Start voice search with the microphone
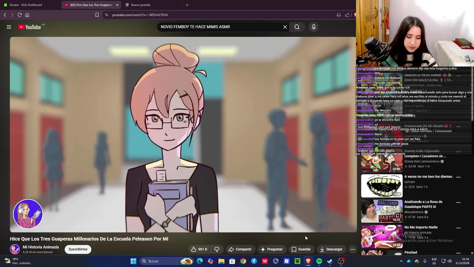This screenshot has height=267, width=474. [314, 27]
